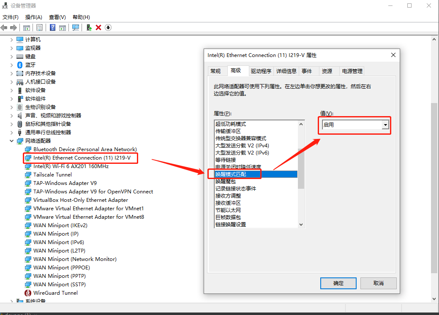Viewport: 439px width, 315px height.
Task: Click the show/hide console tree toolbar icon
Action: [x=27, y=28]
